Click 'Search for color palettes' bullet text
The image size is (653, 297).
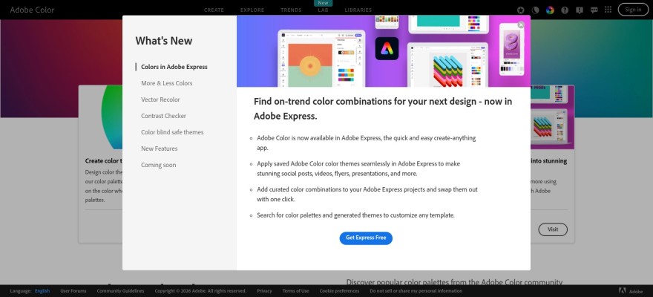[x=355, y=215]
